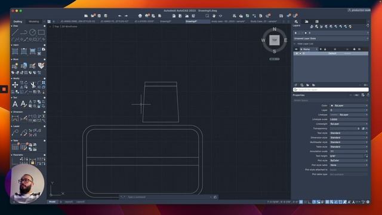
Task: Click the ViewCube East letter
Action: [285, 40]
